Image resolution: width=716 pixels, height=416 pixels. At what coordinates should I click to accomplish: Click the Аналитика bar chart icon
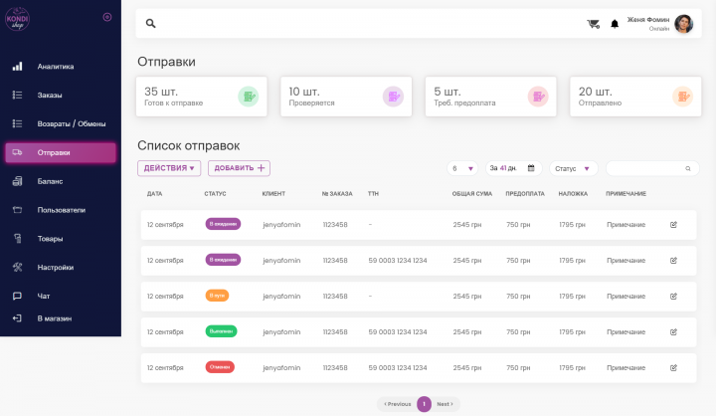click(x=17, y=67)
